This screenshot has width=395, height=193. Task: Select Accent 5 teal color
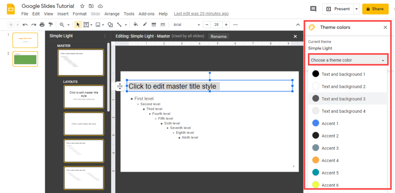(x=348, y=173)
